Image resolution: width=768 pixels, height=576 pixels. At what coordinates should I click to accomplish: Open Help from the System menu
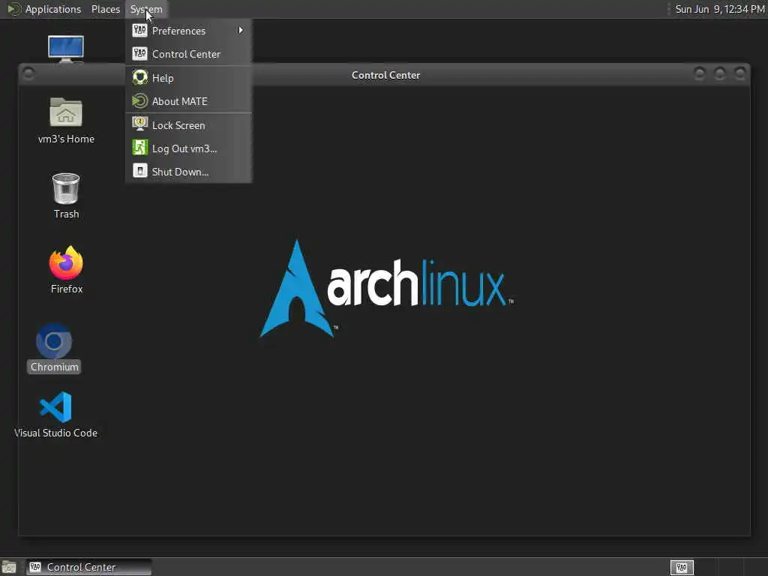[188, 78]
